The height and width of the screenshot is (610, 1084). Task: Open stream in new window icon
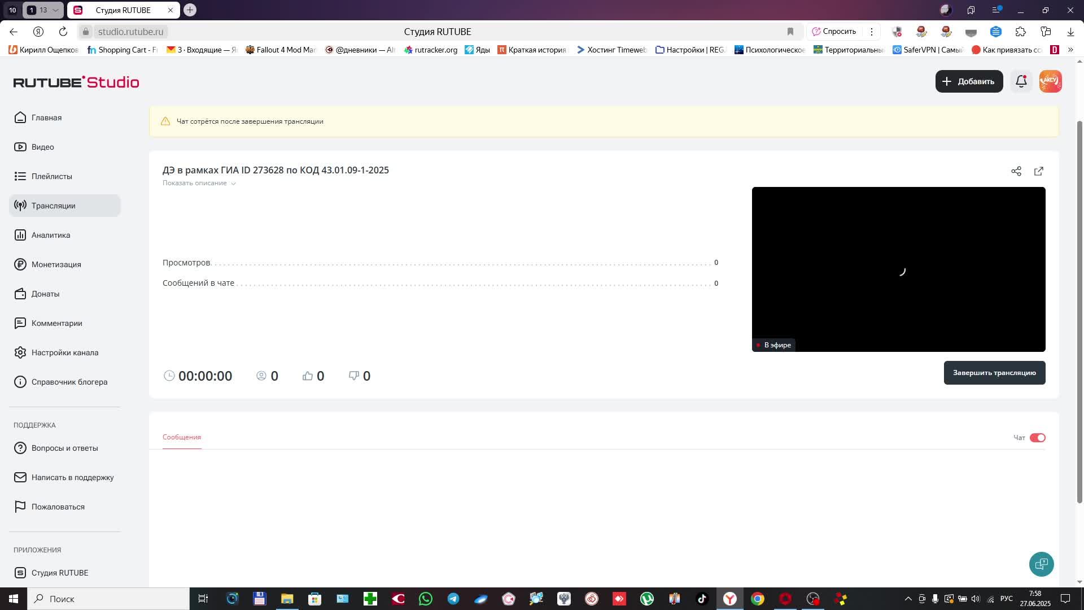[1039, 171]
